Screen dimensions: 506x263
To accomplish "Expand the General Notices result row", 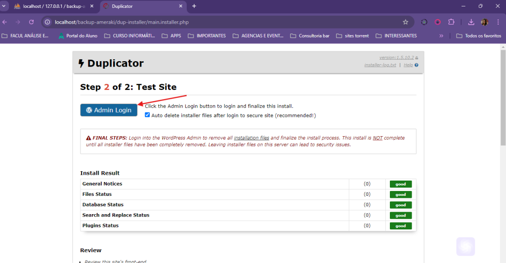I will pyautogui.click(x=102, y=184).
